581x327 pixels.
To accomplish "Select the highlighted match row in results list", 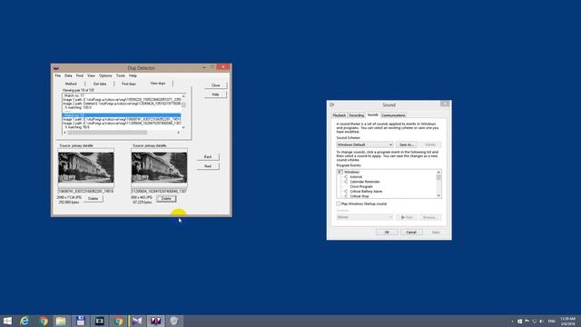I will point(122,115).
